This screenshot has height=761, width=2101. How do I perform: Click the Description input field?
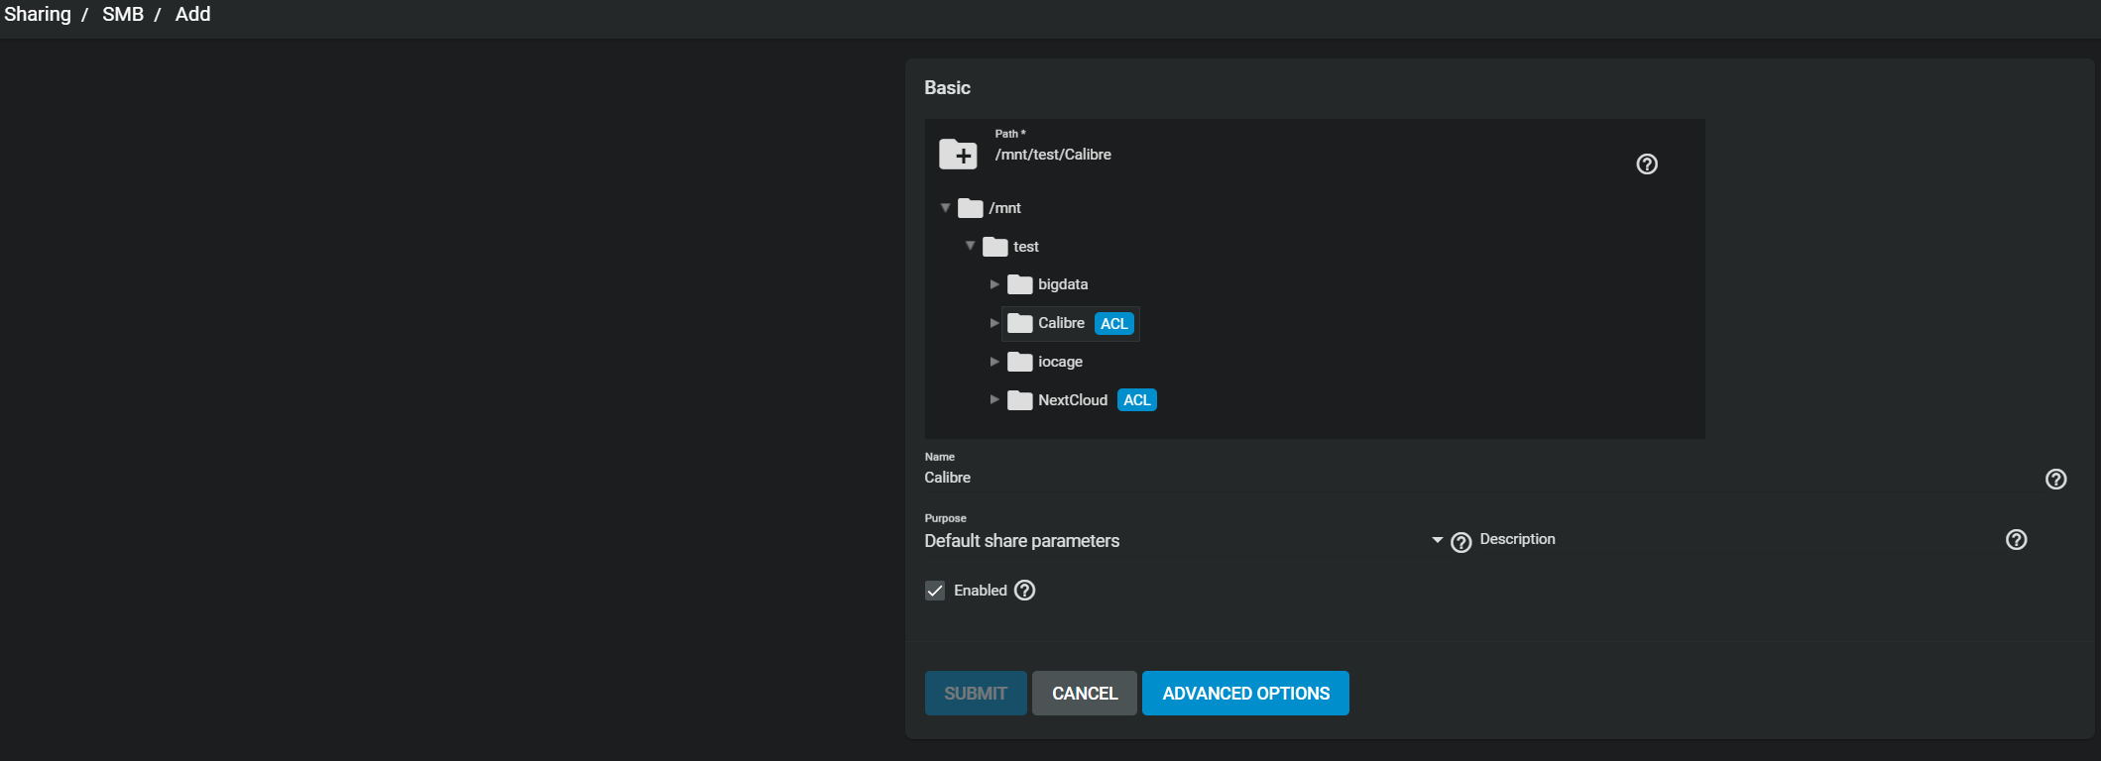click(x=1735, y=540)
